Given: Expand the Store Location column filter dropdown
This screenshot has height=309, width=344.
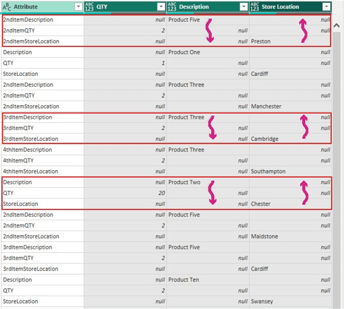Looking at the screenshot, I should pos(326,7).
